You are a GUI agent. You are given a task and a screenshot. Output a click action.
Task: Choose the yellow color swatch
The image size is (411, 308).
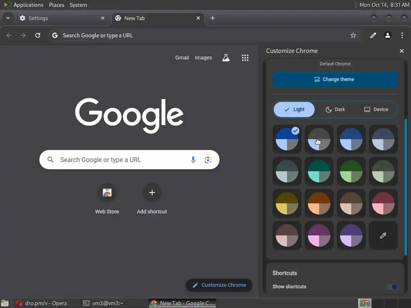[x=287, y=203]
